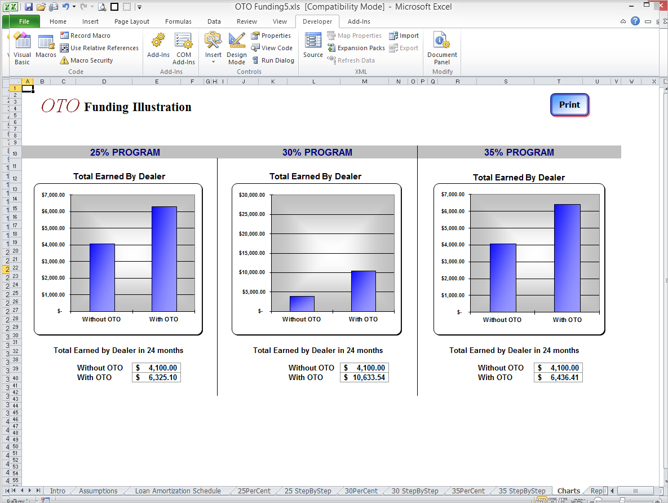Import XML data file
Viewport: 668px width, 503px height.
tap(404, 36)
